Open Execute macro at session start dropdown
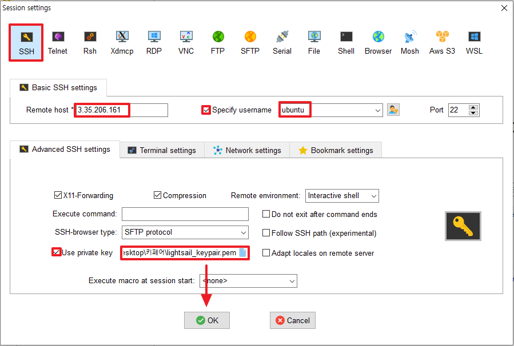Image resolution: width=514 pixels, height=346 pixels. (x=292, y=281)
